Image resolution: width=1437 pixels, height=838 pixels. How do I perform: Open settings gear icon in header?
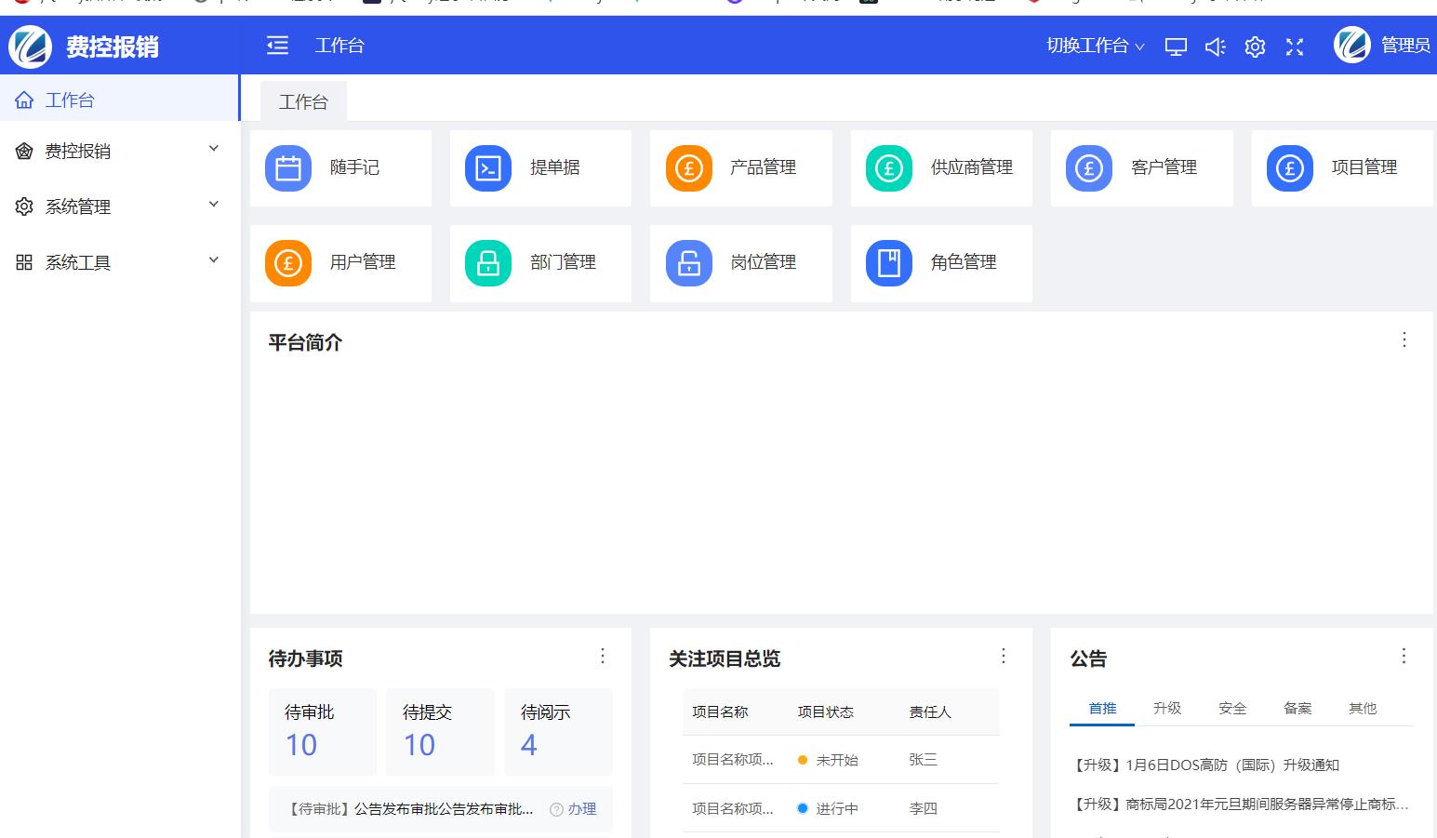pyautogui.click(x=1255, y=47)
